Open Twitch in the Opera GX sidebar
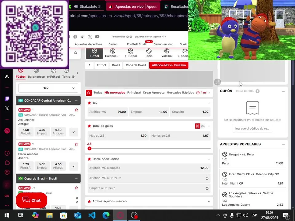The width and height of the screenshot is (295, 221). 7,99
